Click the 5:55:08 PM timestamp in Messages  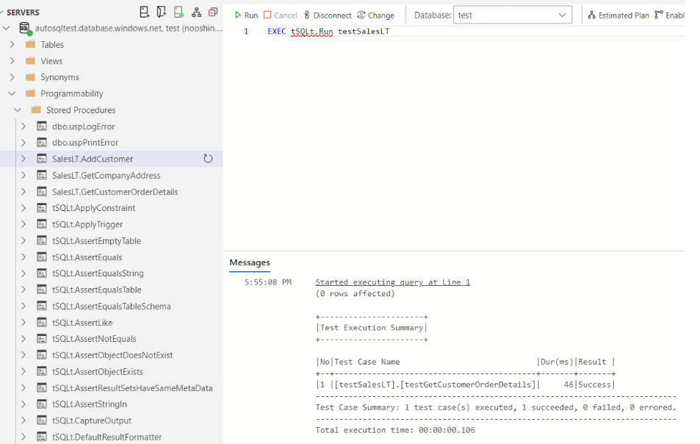tap(268, 282)
